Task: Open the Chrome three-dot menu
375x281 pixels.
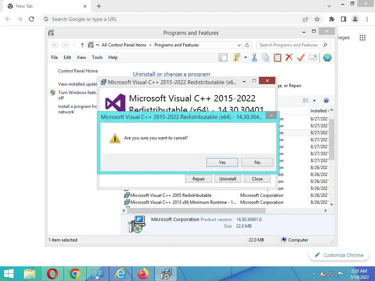Action: click(367, 19)
